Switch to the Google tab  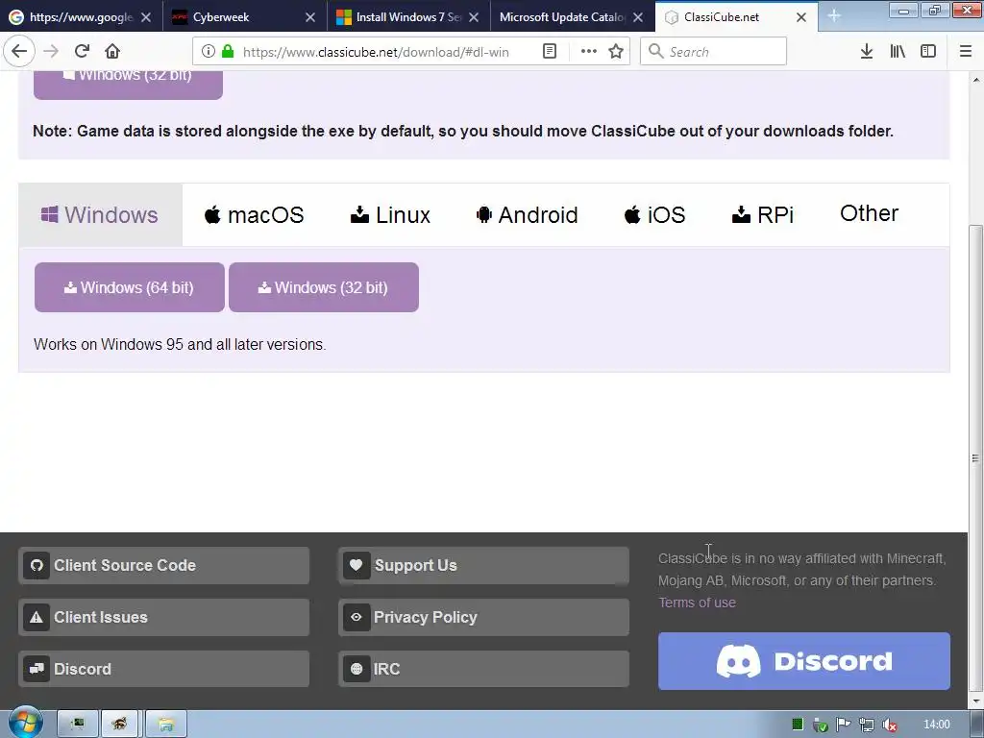82,17
